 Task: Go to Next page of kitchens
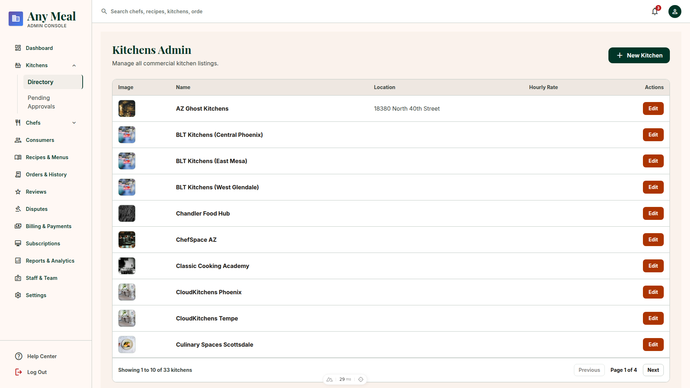pyautogui.click(x=653, y=370)
